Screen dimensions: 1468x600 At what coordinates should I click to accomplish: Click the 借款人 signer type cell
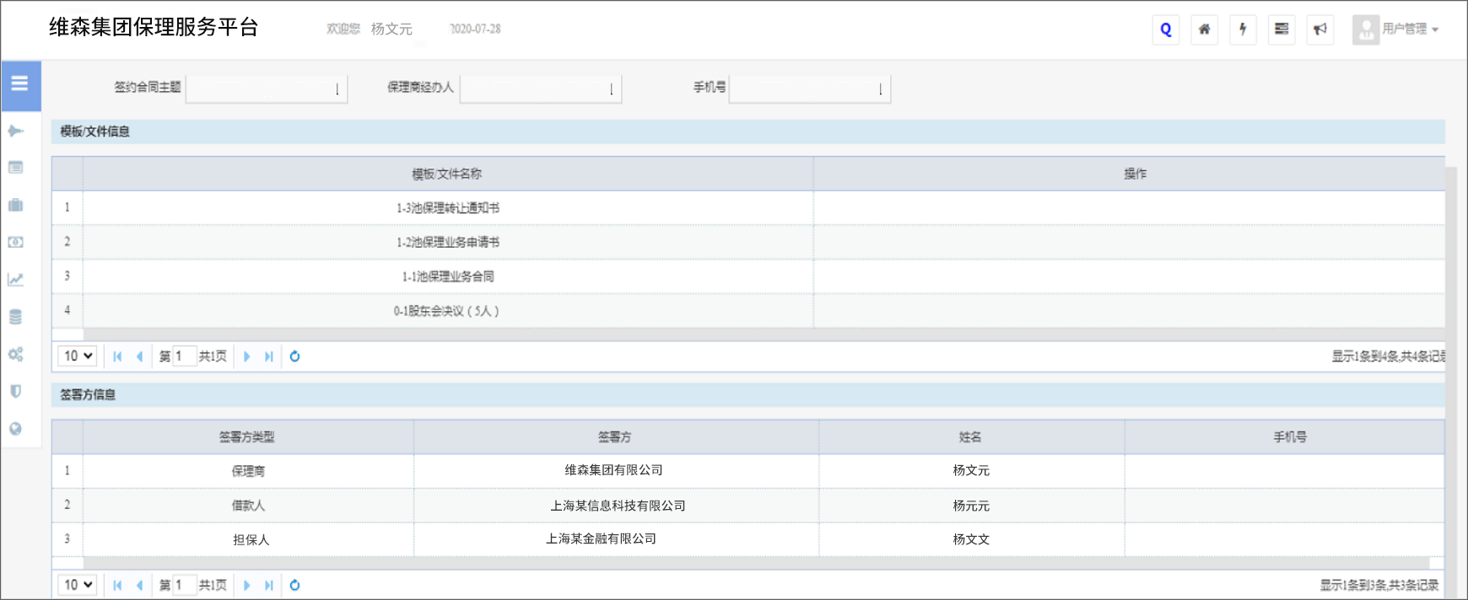pos(248,506)
